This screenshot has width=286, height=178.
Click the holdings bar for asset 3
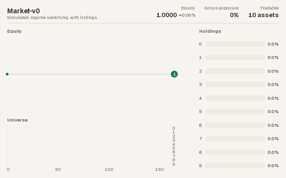[235, 84]
